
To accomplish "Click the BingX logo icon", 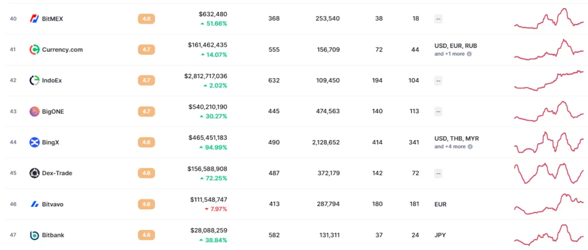I will [x=34, y=142].
